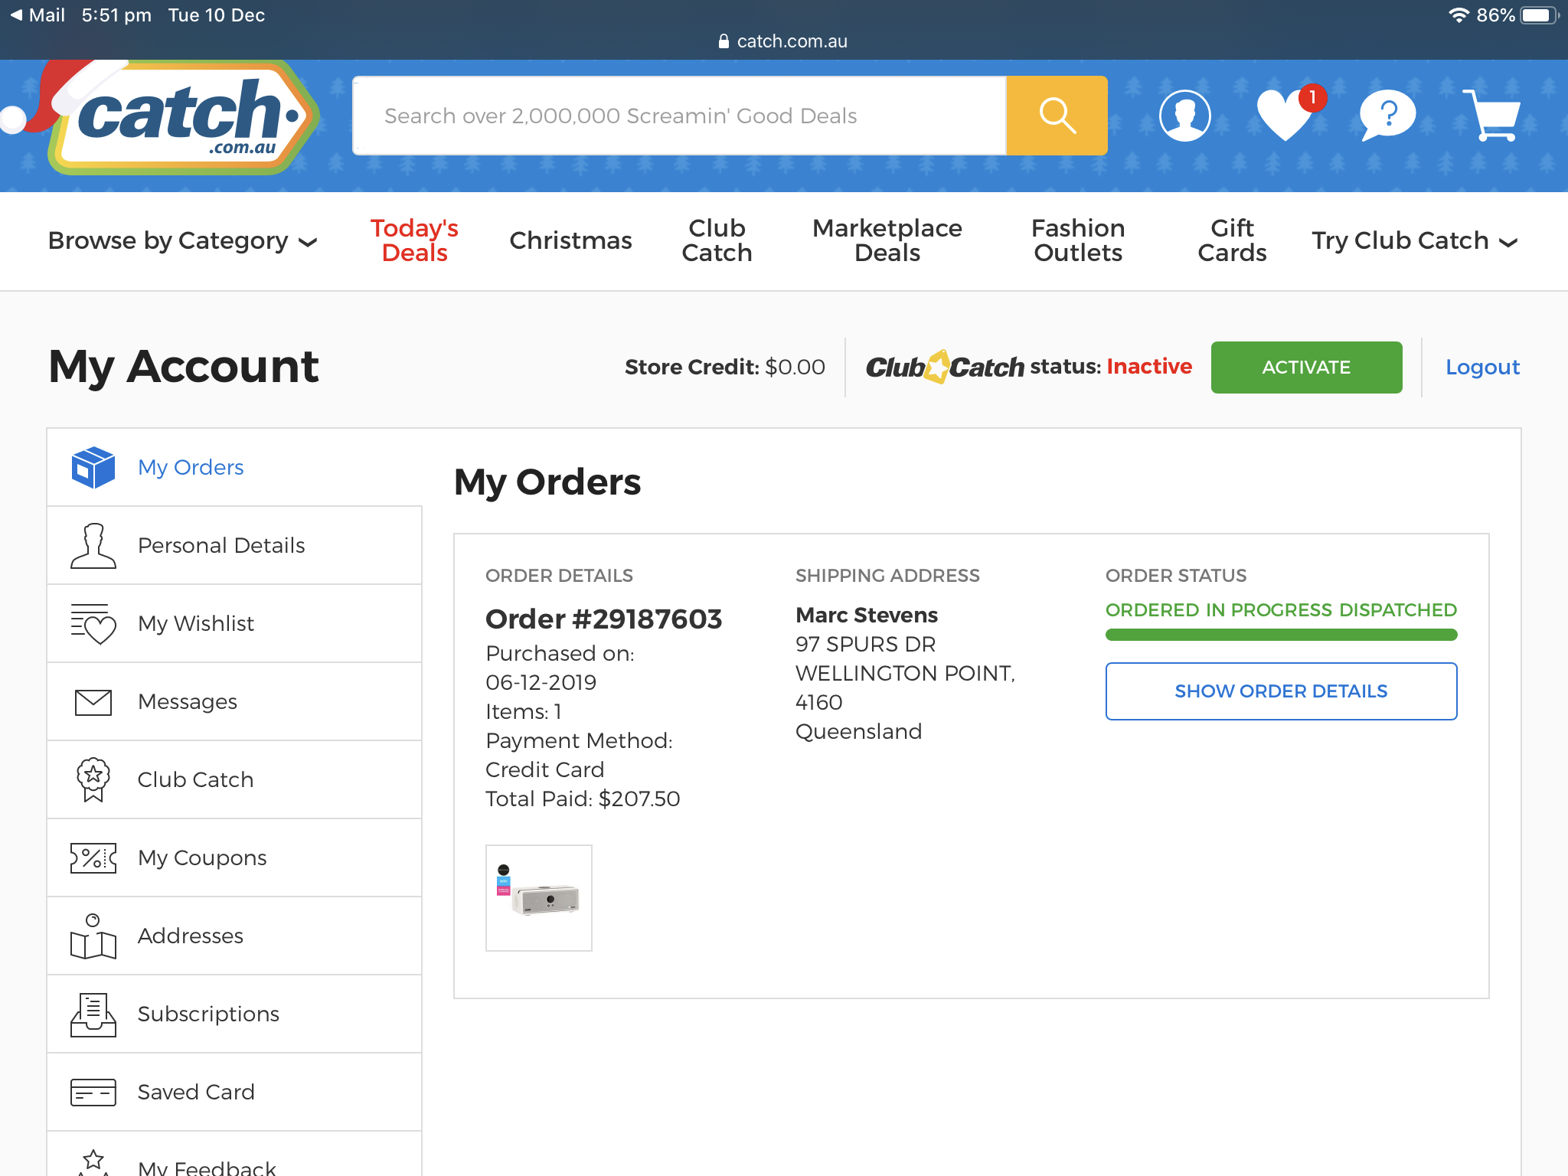
Task: Click the My Wishlist heart list icon
Action: [93, 623]
